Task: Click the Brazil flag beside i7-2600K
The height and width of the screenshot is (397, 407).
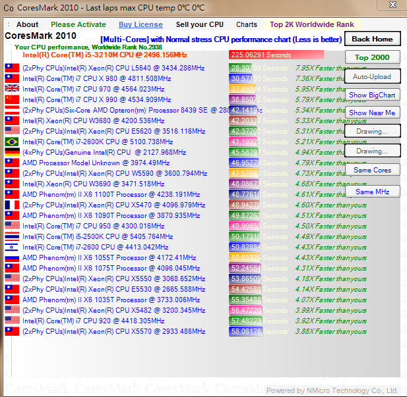Action: 12,142
